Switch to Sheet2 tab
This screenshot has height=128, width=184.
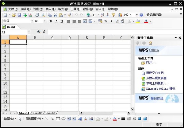pyautogui.click(x=37, y=113)
